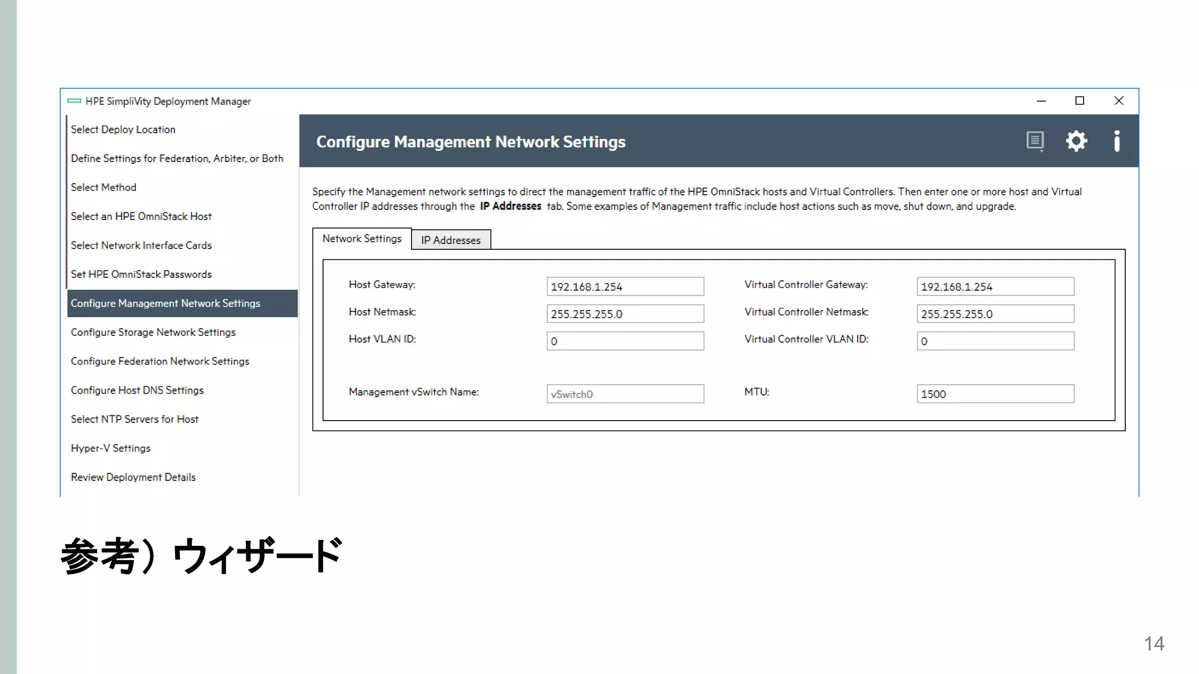Open Hyper-V Settings step
The image size is (1199, 674).
tap(111, 448)
